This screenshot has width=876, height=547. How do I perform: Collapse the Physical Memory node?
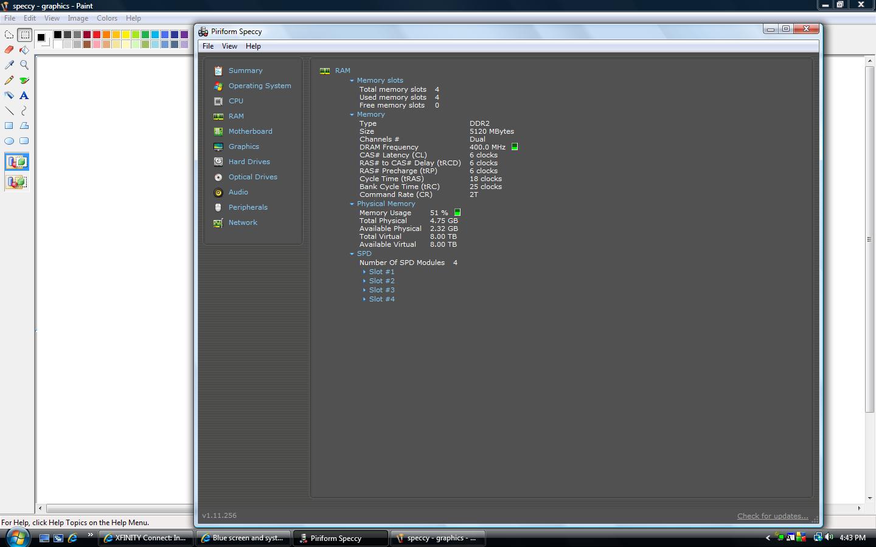352,204
